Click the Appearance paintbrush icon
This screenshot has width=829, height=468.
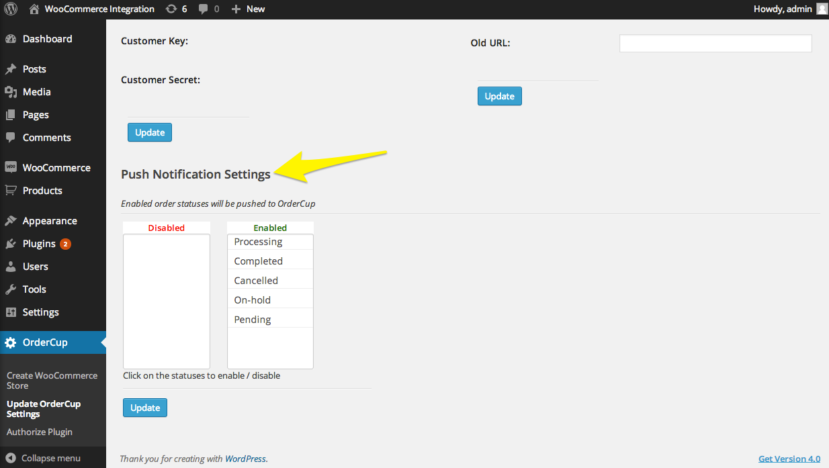click(x=11, y=221)
